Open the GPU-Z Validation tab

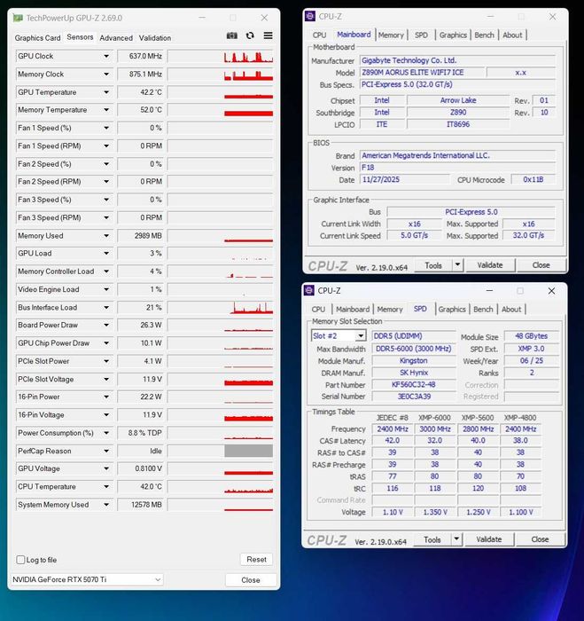155,38
